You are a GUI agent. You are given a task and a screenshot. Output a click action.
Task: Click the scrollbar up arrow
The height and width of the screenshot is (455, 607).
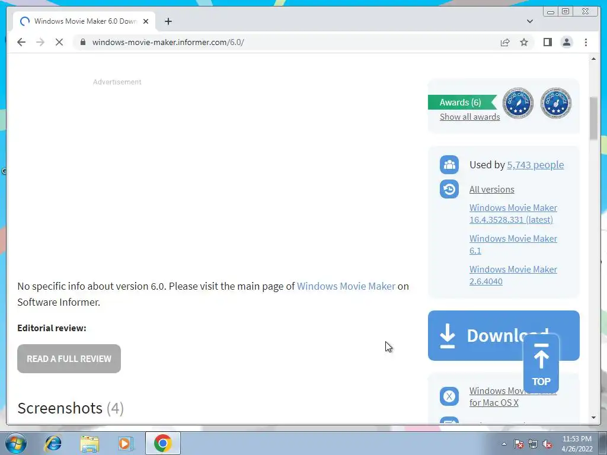click(x=593, y=59)
